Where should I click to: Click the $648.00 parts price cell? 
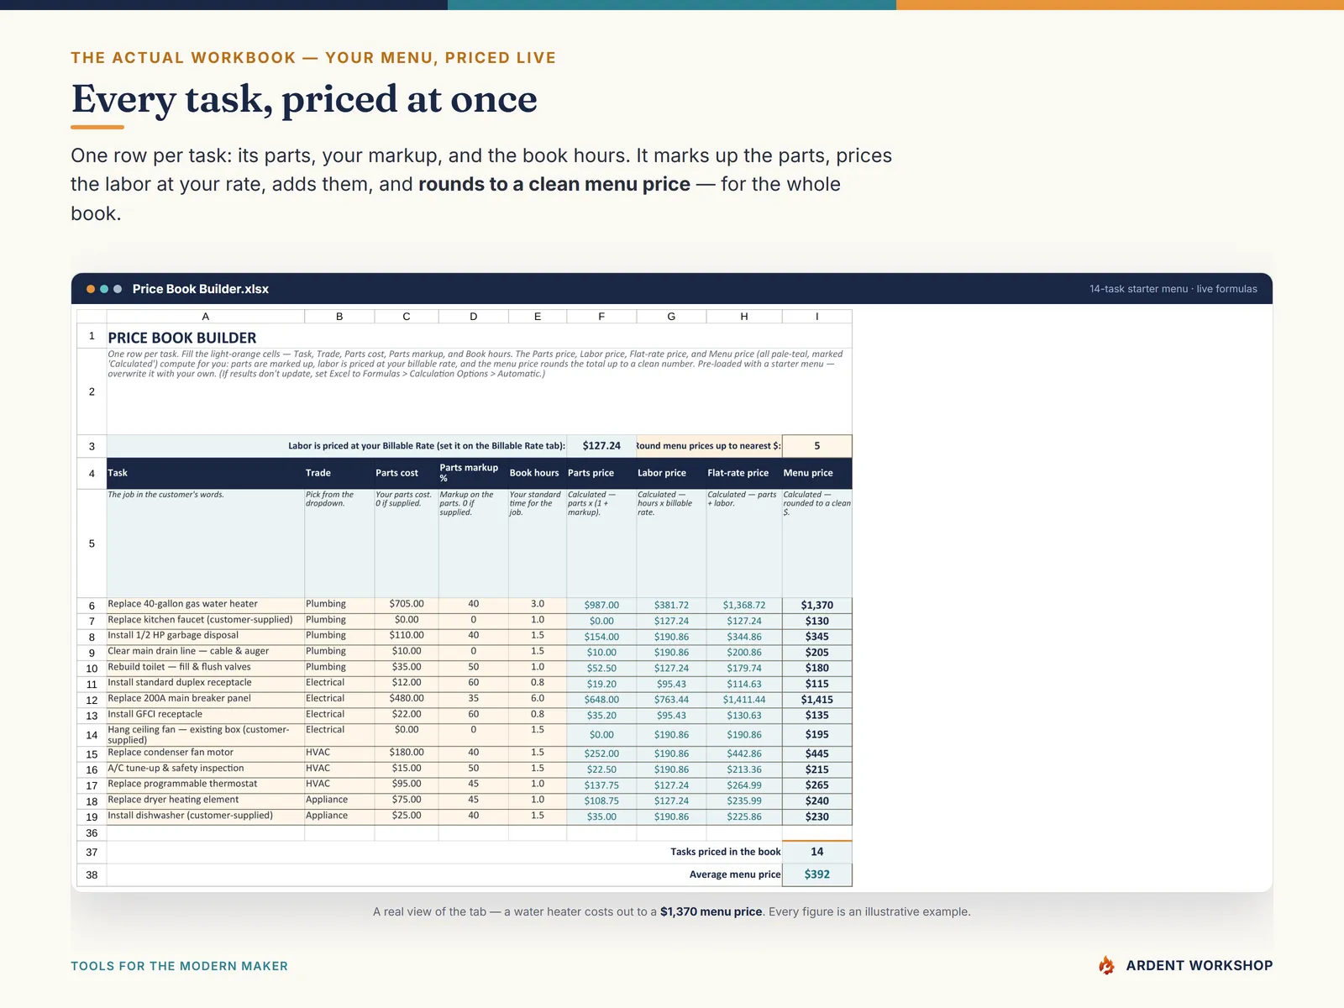click(x=601, y=700)
